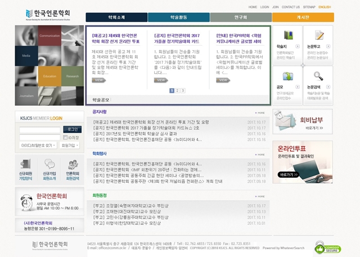Open SITEMAP in the top menu
Image resolution: width=360 pixels, height=257 pixels.
[x=309, y=7]
